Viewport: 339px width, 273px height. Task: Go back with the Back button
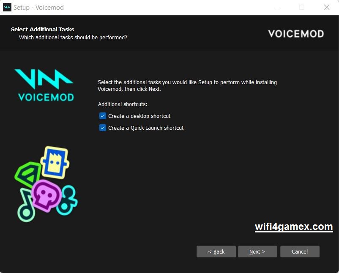coord(216,251)
